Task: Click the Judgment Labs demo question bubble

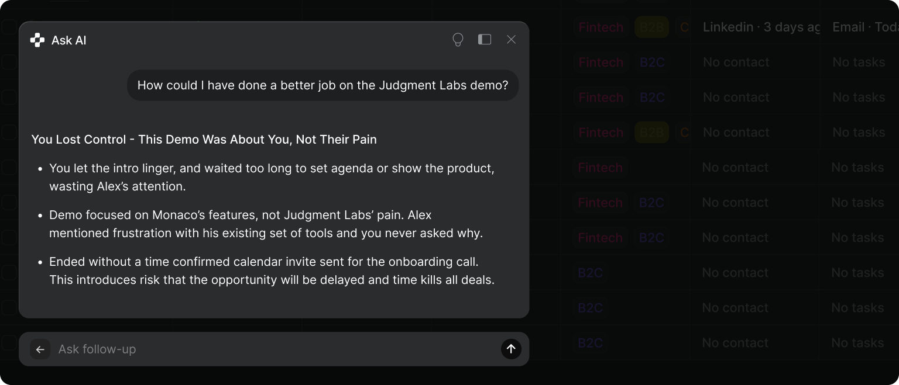Action: tap(322, 85)
